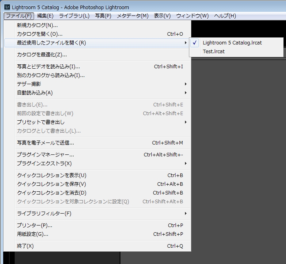Choose プリンター(P)... menu item
Viewport: 286px width, 264px height.
tap(97, 225)
